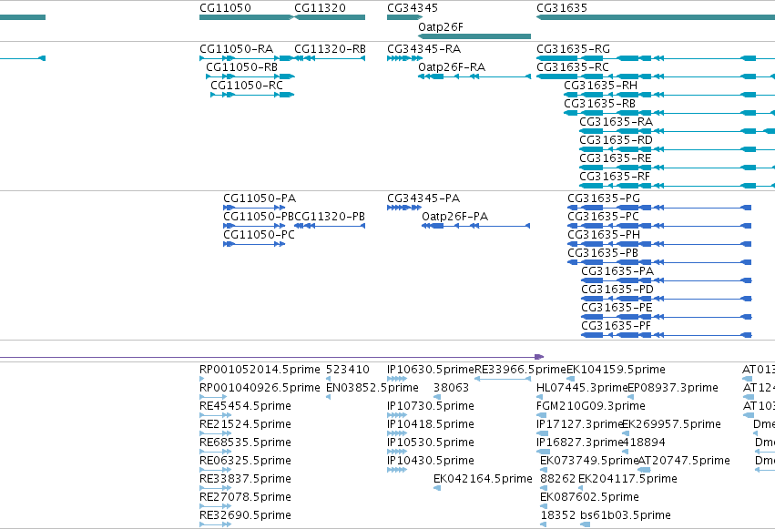Select EST FGM210G09.3prime
The image size is (775, 529).
[x=591, y=406]
